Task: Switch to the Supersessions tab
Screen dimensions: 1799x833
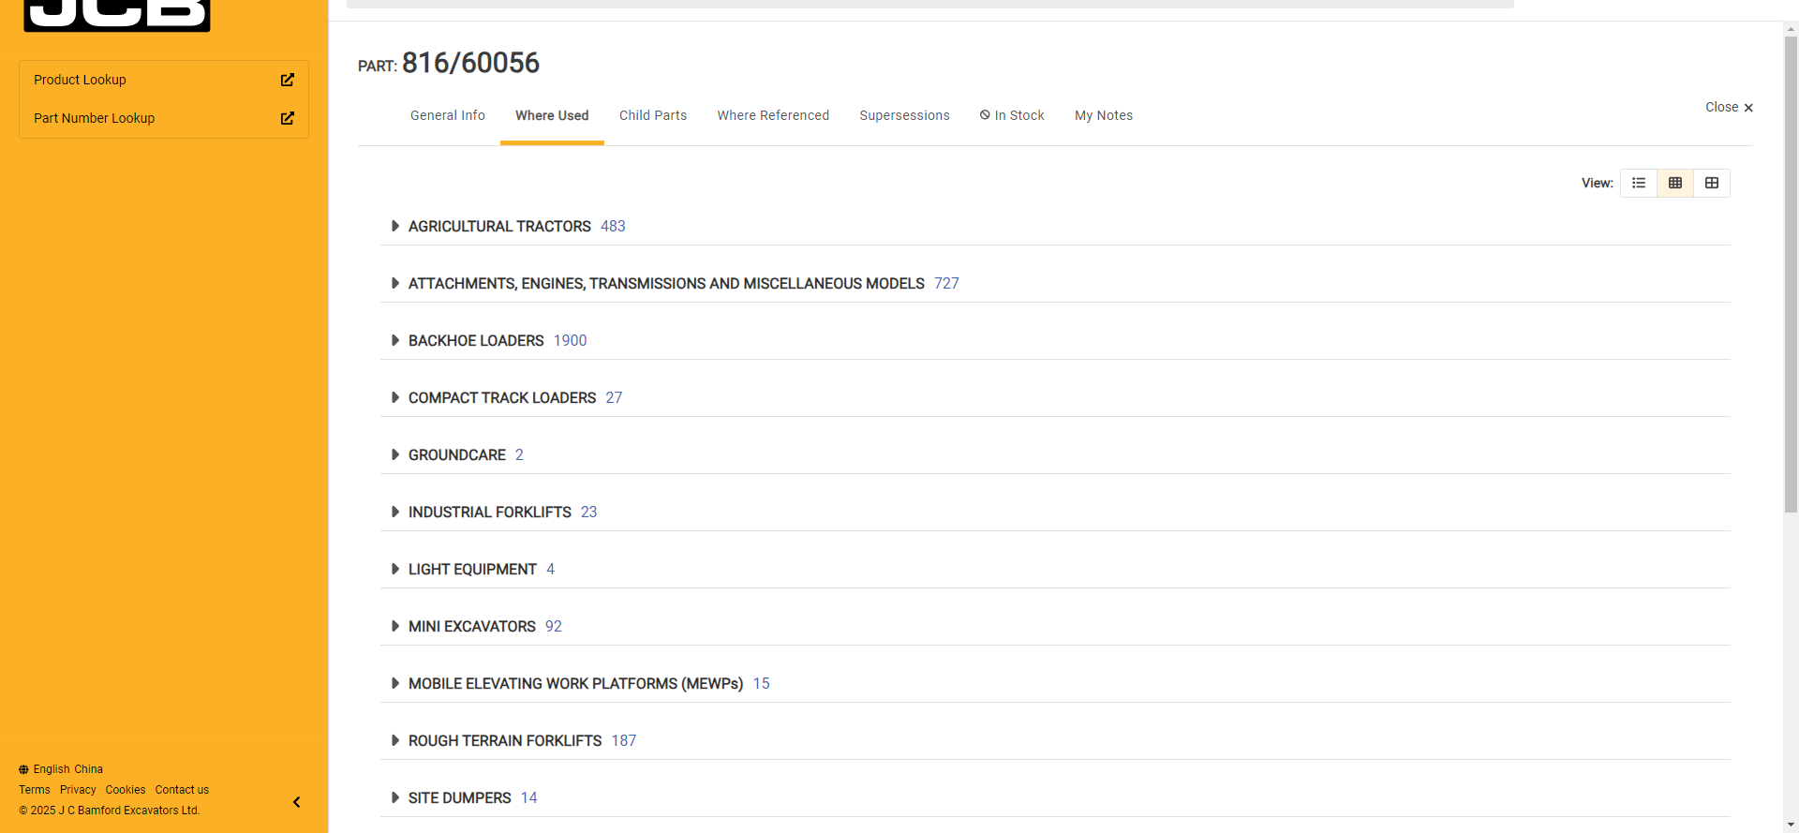Action: coord(904,115)
